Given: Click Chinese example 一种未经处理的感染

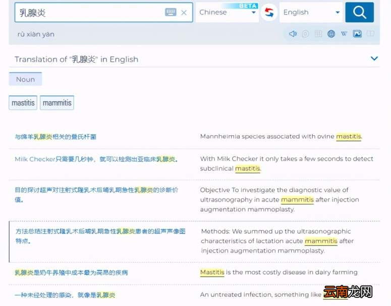Looking at the screenshot, I should pos(65,295).
